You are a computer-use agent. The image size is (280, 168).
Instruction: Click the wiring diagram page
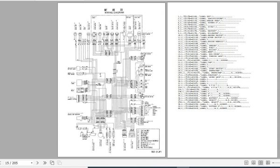coord(112,80)
